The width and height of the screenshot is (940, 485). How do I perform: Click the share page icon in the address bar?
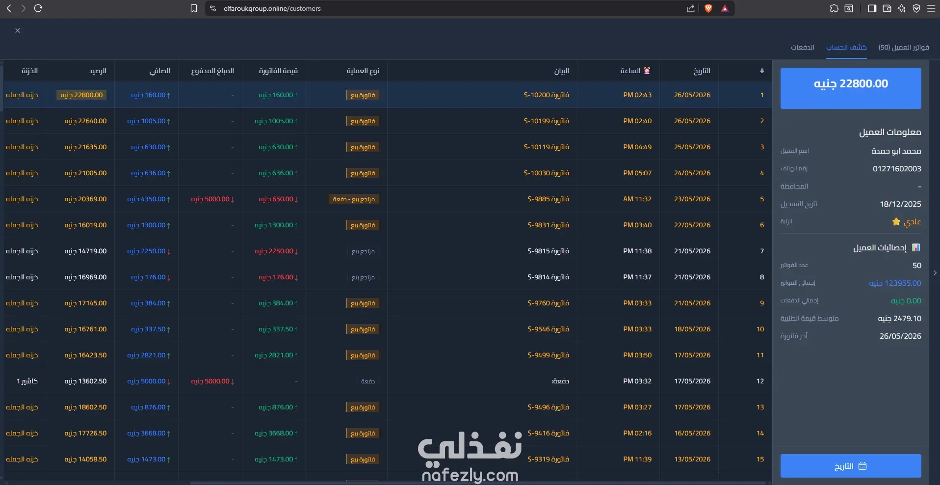click(691, 8)
